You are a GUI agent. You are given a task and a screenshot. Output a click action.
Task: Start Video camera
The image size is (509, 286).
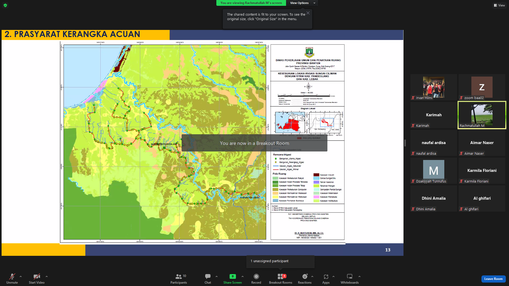37,279
